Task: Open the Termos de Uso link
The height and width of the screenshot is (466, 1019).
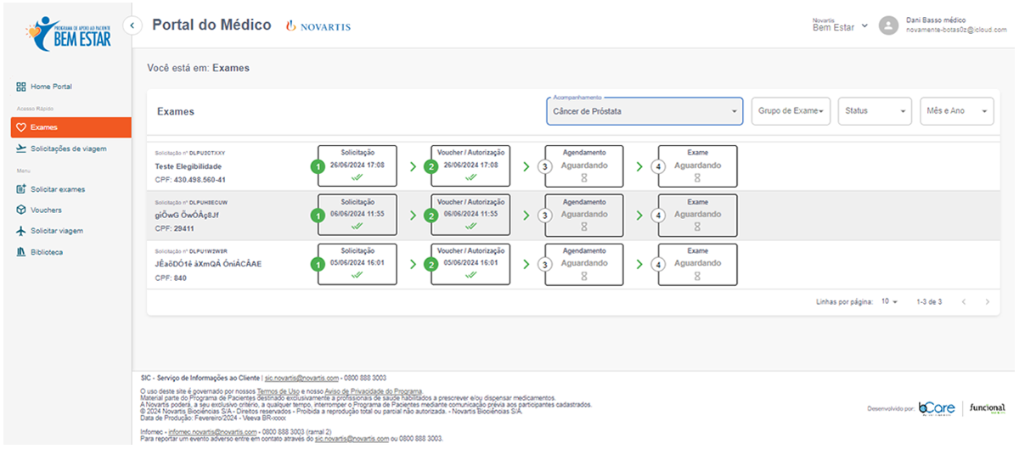Action: [276, 391]
